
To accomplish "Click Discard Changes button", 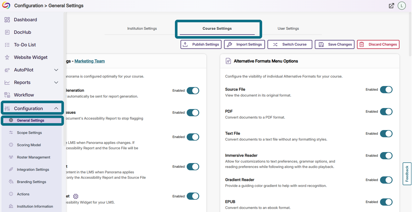I will (x=378, y=44).
